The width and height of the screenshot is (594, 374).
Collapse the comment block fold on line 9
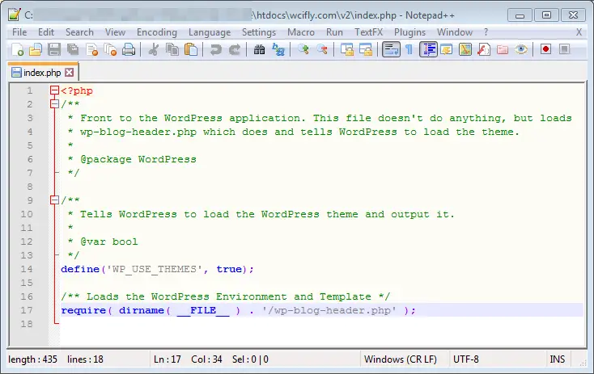[54, 200]
